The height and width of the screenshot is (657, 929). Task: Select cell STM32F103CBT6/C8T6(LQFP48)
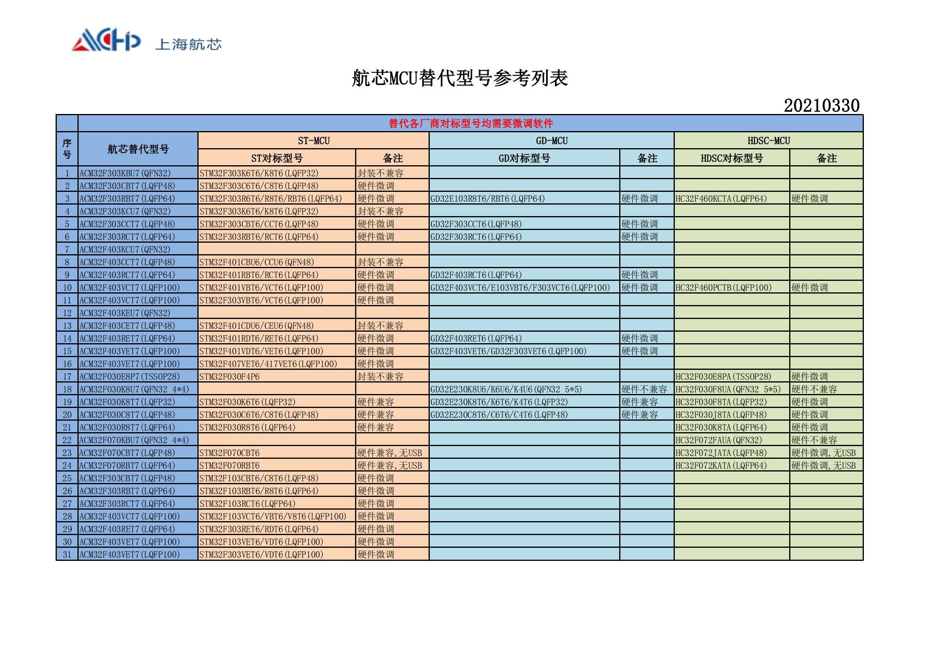277,478
